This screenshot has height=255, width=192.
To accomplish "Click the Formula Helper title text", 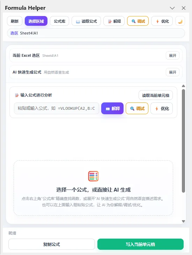I will [x=25, y=8].
